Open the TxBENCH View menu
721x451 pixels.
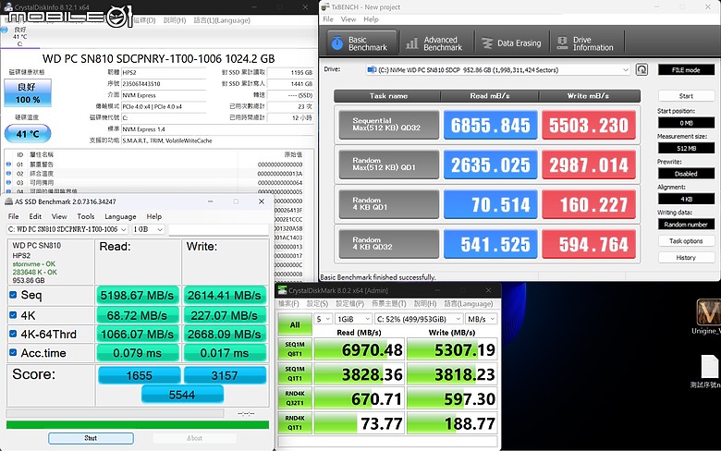[x=348, y=19]
